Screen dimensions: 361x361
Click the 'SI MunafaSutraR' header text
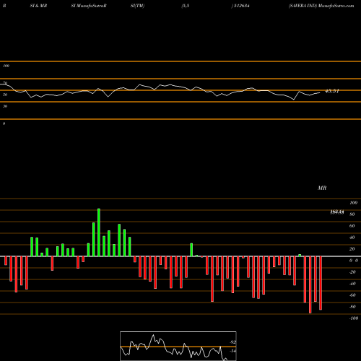pyautogui.click(x=89, y=6)
